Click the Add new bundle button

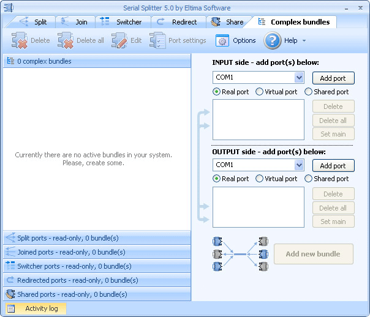click(x=314, y=254)
